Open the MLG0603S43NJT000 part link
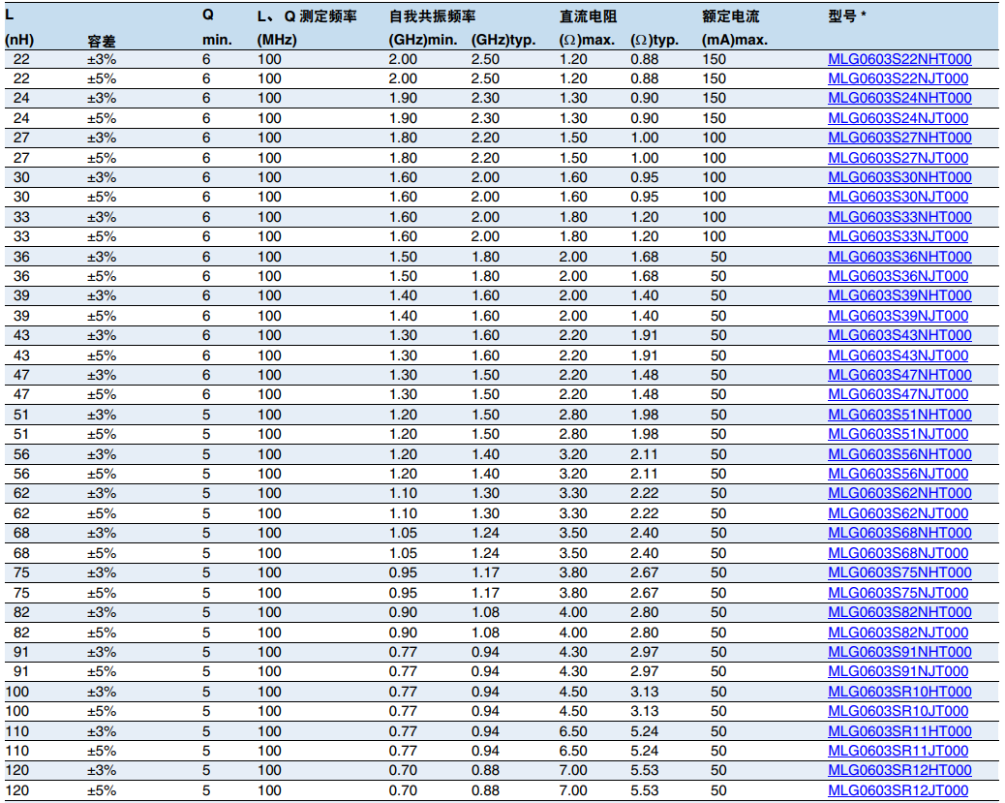This screenshot has width=1005, height=803. pos(898,355)
